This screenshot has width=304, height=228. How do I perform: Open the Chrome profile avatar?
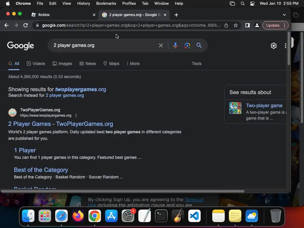257,25
